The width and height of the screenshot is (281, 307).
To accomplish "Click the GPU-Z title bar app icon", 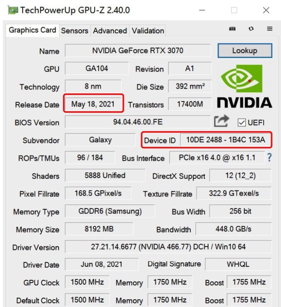I will pos(13,10).
